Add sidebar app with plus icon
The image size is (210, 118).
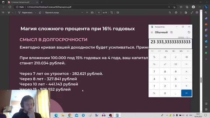206,59
